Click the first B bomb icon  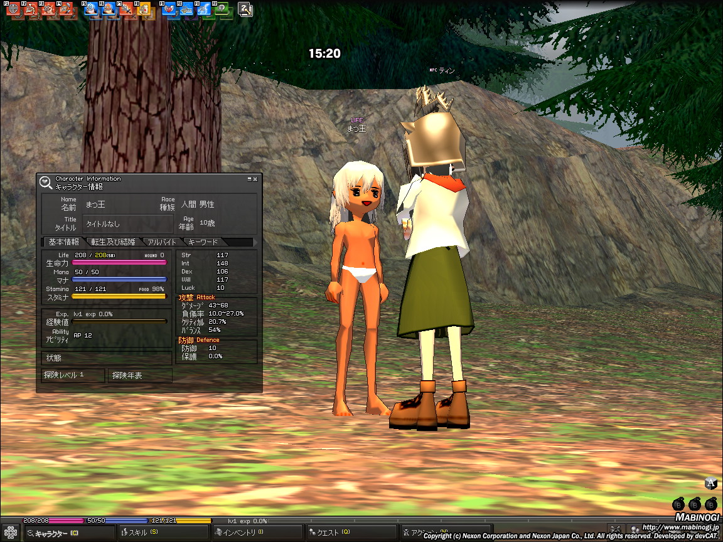pyautogui.click(x=678, y=504)
